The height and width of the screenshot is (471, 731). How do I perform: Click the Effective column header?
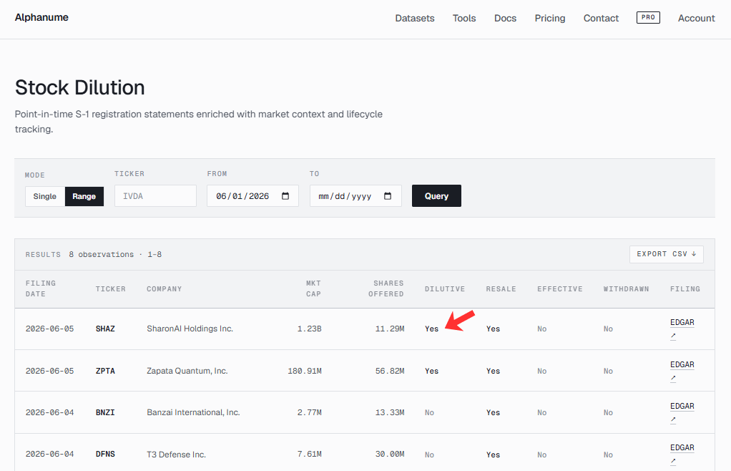point(560,289)
